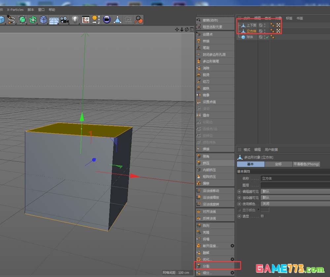Select the Cube primitive icon in toolbar

pyautogui.click(x=43, y=20)
